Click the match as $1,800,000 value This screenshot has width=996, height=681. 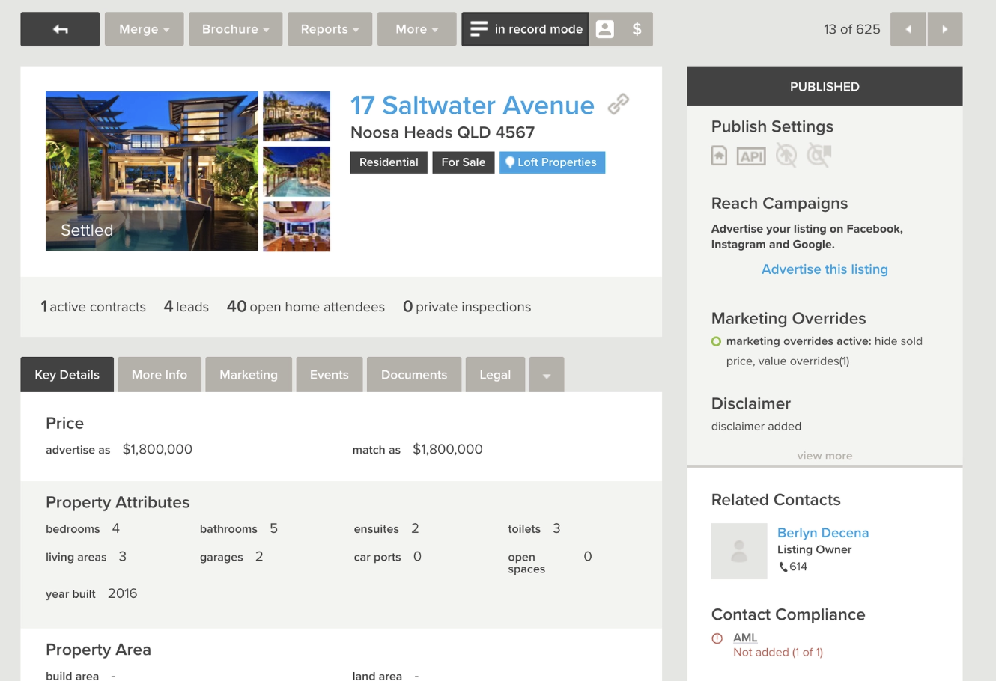[x=448, y=449]
